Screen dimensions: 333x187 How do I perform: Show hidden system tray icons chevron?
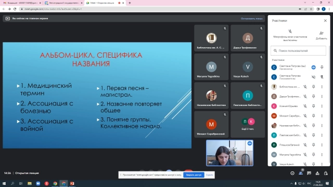tap(291, 183)
